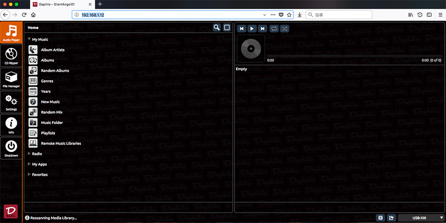Click the playback progress bar
This screenshot has height=223, width=446.
[x=354, y=56]
